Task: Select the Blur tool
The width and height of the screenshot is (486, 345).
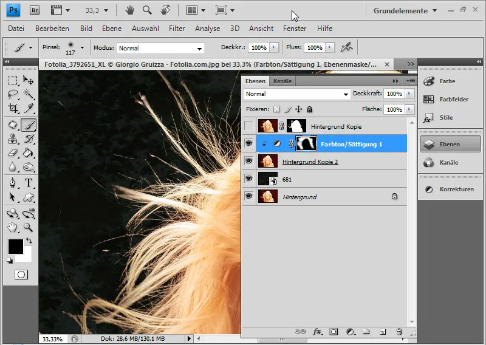Action: point(12,167)
